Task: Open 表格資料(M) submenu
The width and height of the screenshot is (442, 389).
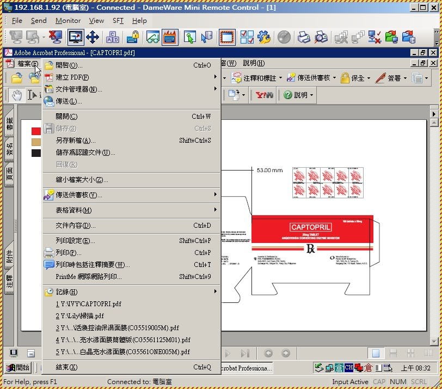Action: (131, 210)
